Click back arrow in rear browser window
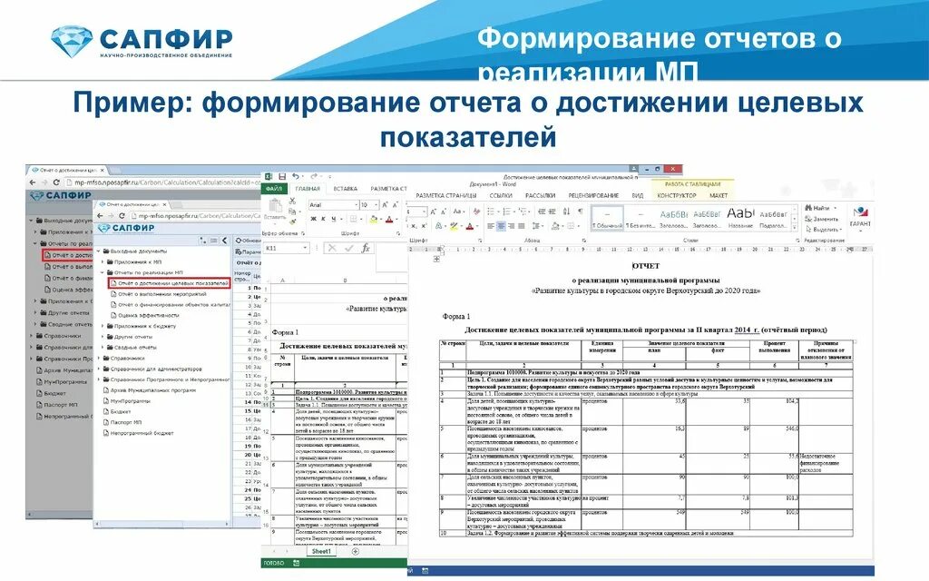929x581 pixels. [x=34, y=182]
